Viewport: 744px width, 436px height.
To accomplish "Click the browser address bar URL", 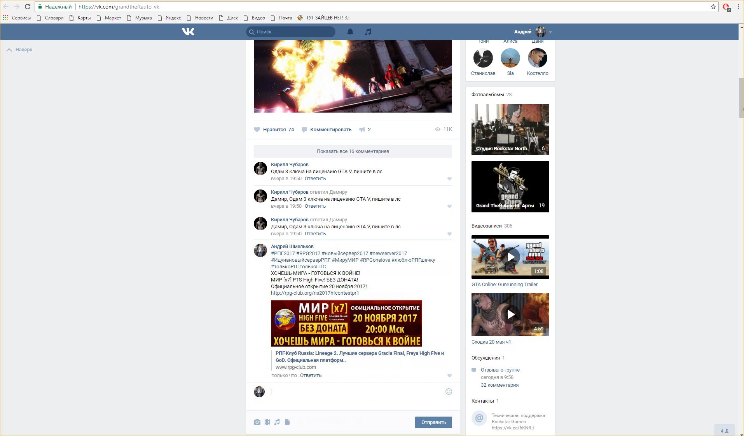I will click(119, 7).
